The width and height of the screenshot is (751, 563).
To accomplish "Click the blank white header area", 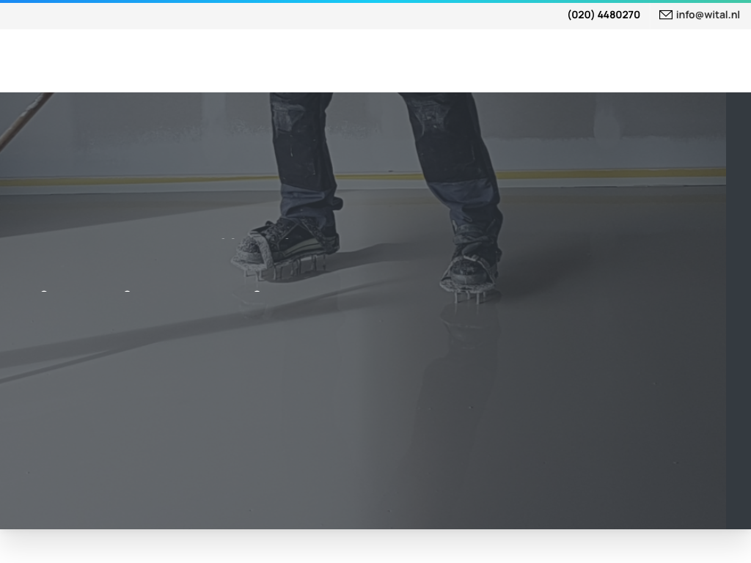I will click(x=367, y=61).
